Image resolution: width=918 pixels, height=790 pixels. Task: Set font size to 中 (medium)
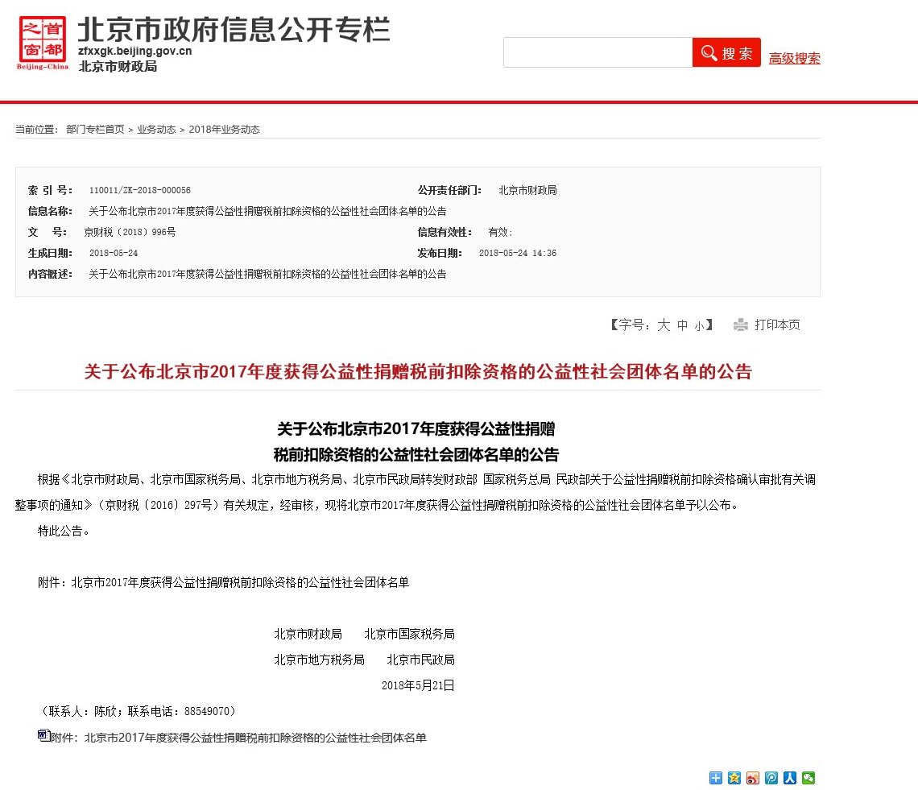[682, 325]
